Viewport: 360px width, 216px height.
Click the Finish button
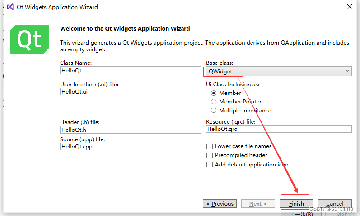tap(296, 204)
